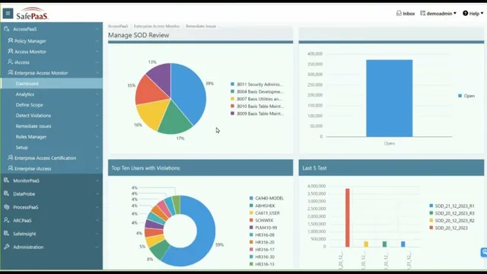487x274 pixels.
Task: Click the iAccess person icon
Action: click(11, 62)
